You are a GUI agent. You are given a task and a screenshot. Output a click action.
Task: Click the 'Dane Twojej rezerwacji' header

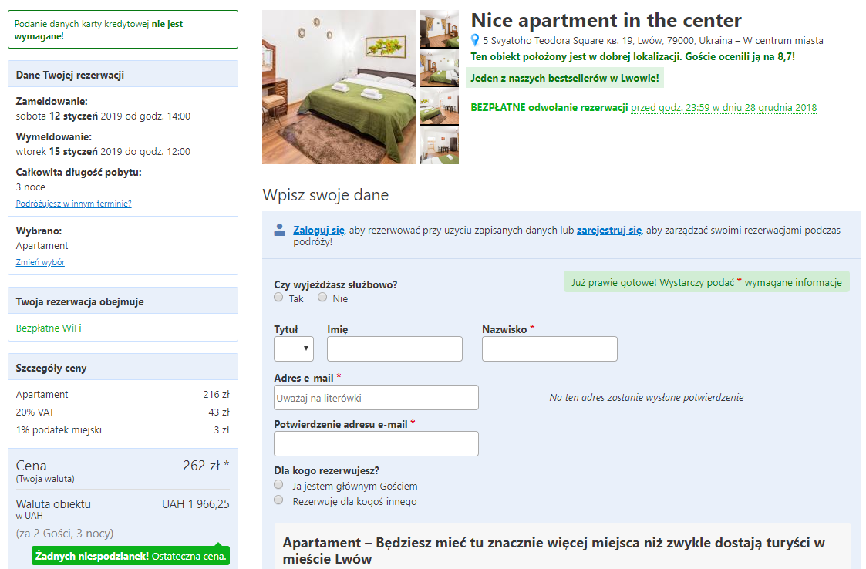point(123,75)
